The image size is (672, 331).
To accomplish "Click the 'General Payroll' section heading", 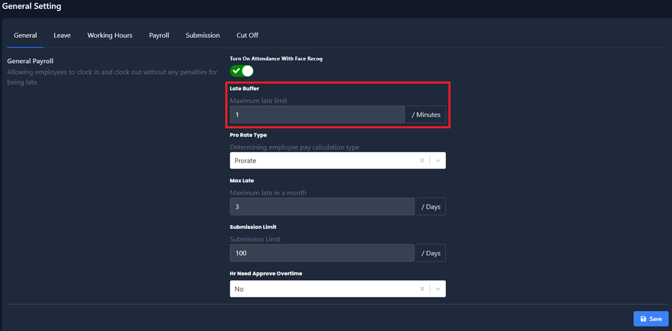I will (x=30, y=61).
